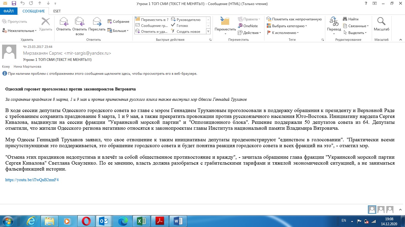Save the message via floppy disk icon
This screenshot has width=405, height=227.
point(14,4)
